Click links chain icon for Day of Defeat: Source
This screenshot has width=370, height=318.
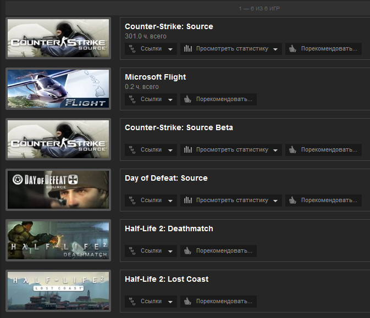click(132, 200)
